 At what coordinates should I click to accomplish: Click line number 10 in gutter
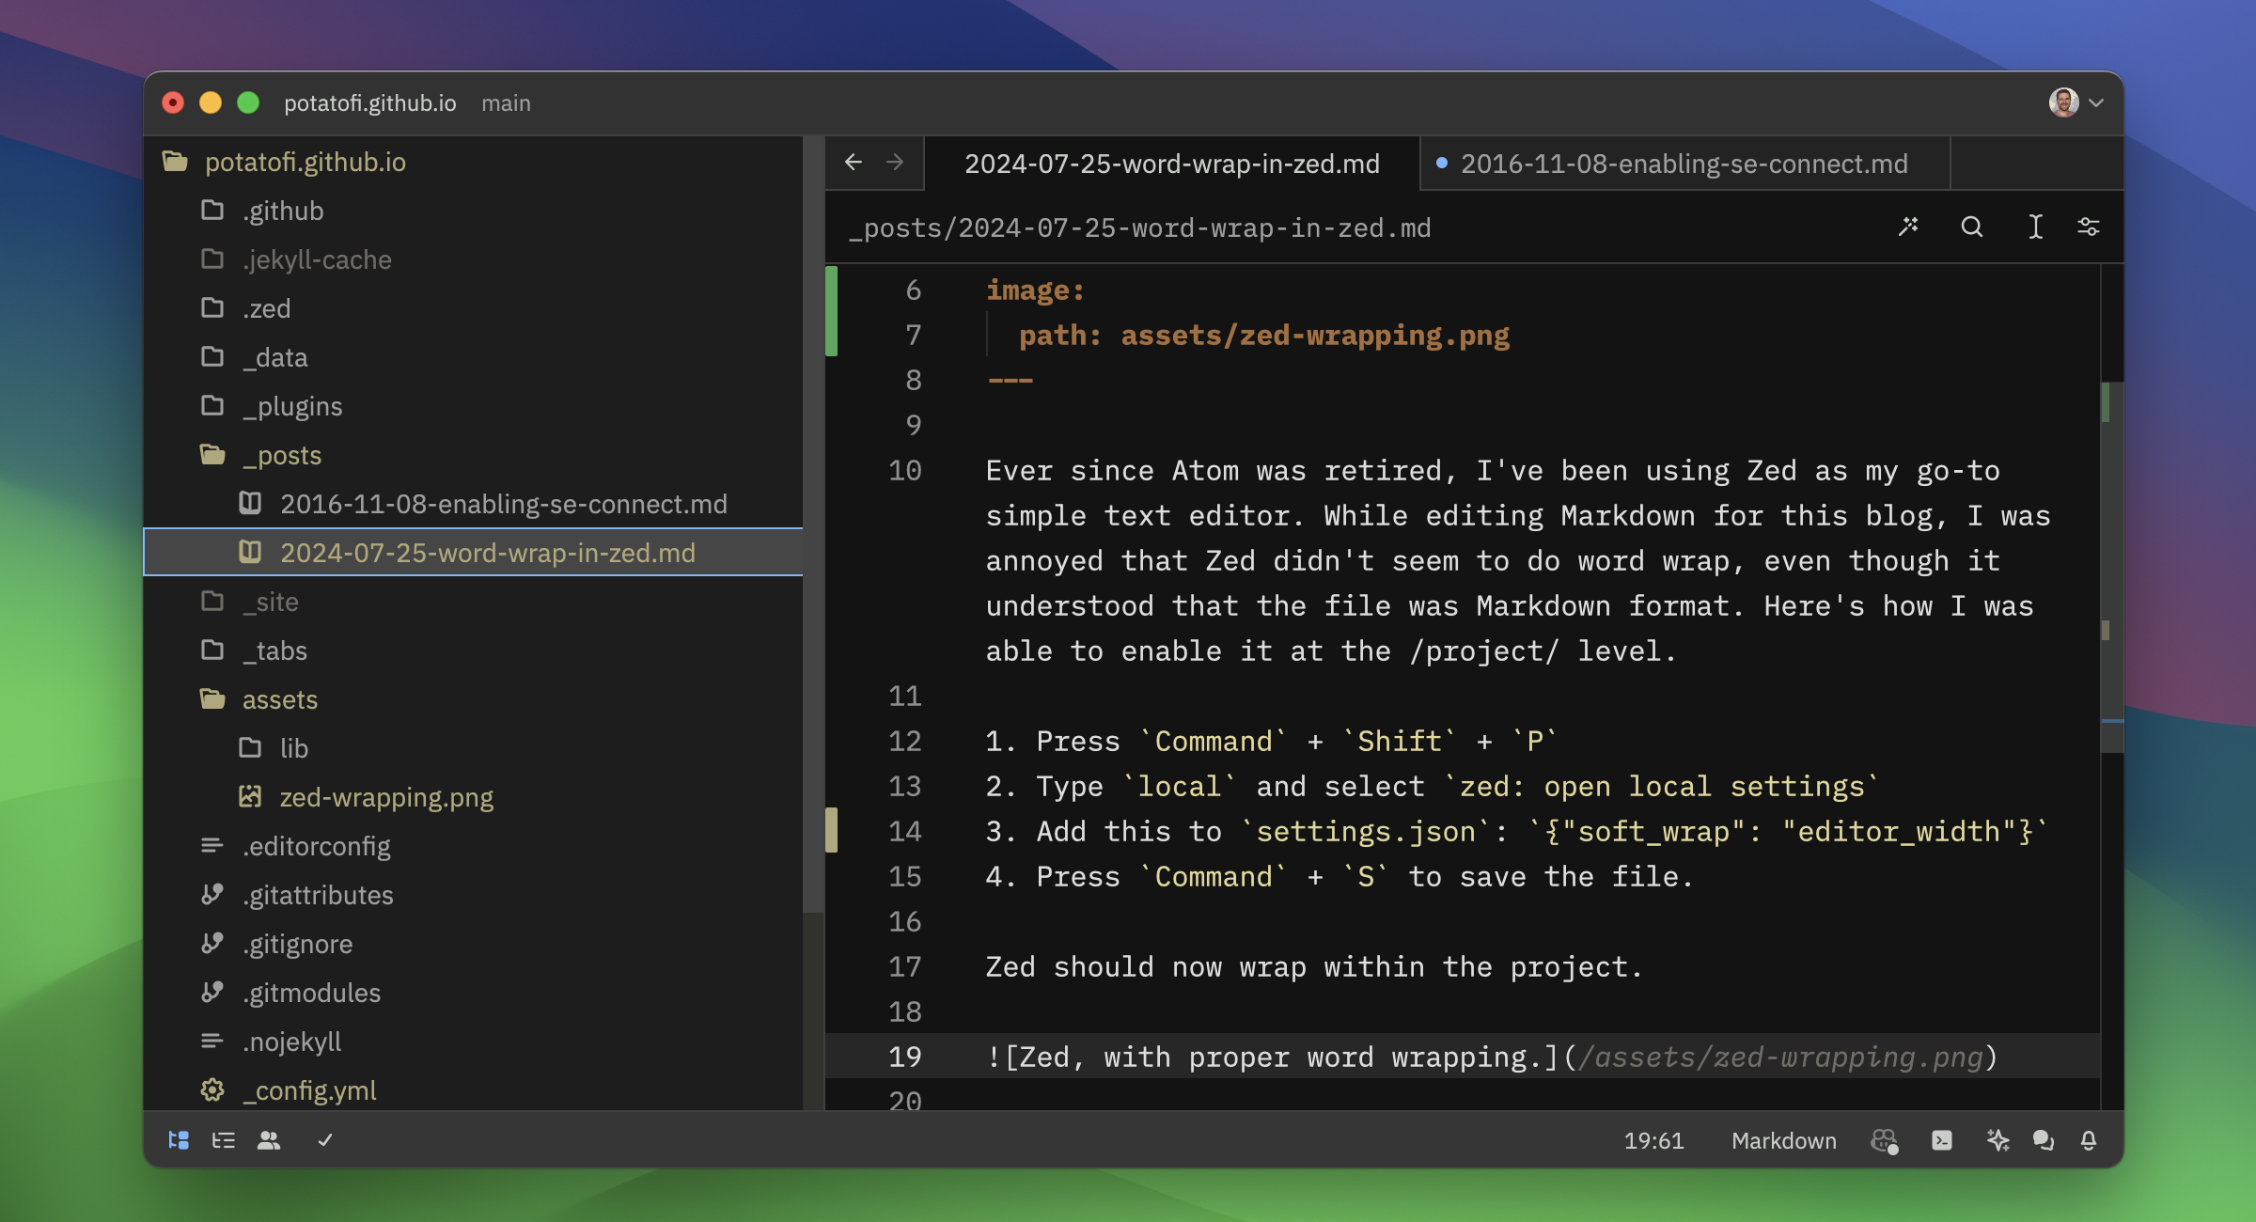[904, 470]
